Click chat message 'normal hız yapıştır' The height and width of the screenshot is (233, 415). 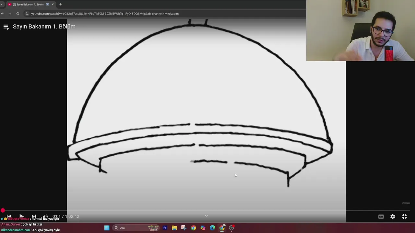pyautogui.click(x=45, y=219)
